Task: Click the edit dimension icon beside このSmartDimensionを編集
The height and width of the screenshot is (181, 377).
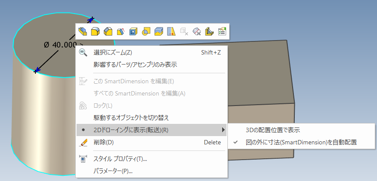Action: (83, 81)
